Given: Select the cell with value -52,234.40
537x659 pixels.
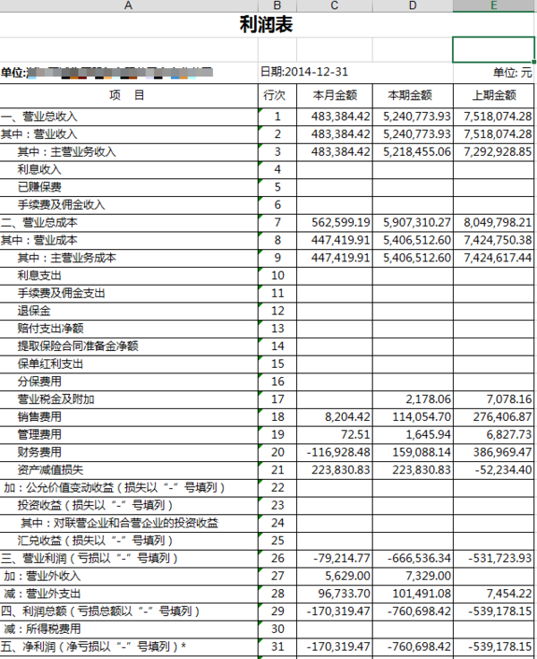Looking at the screenshot, I should point(494,469).
